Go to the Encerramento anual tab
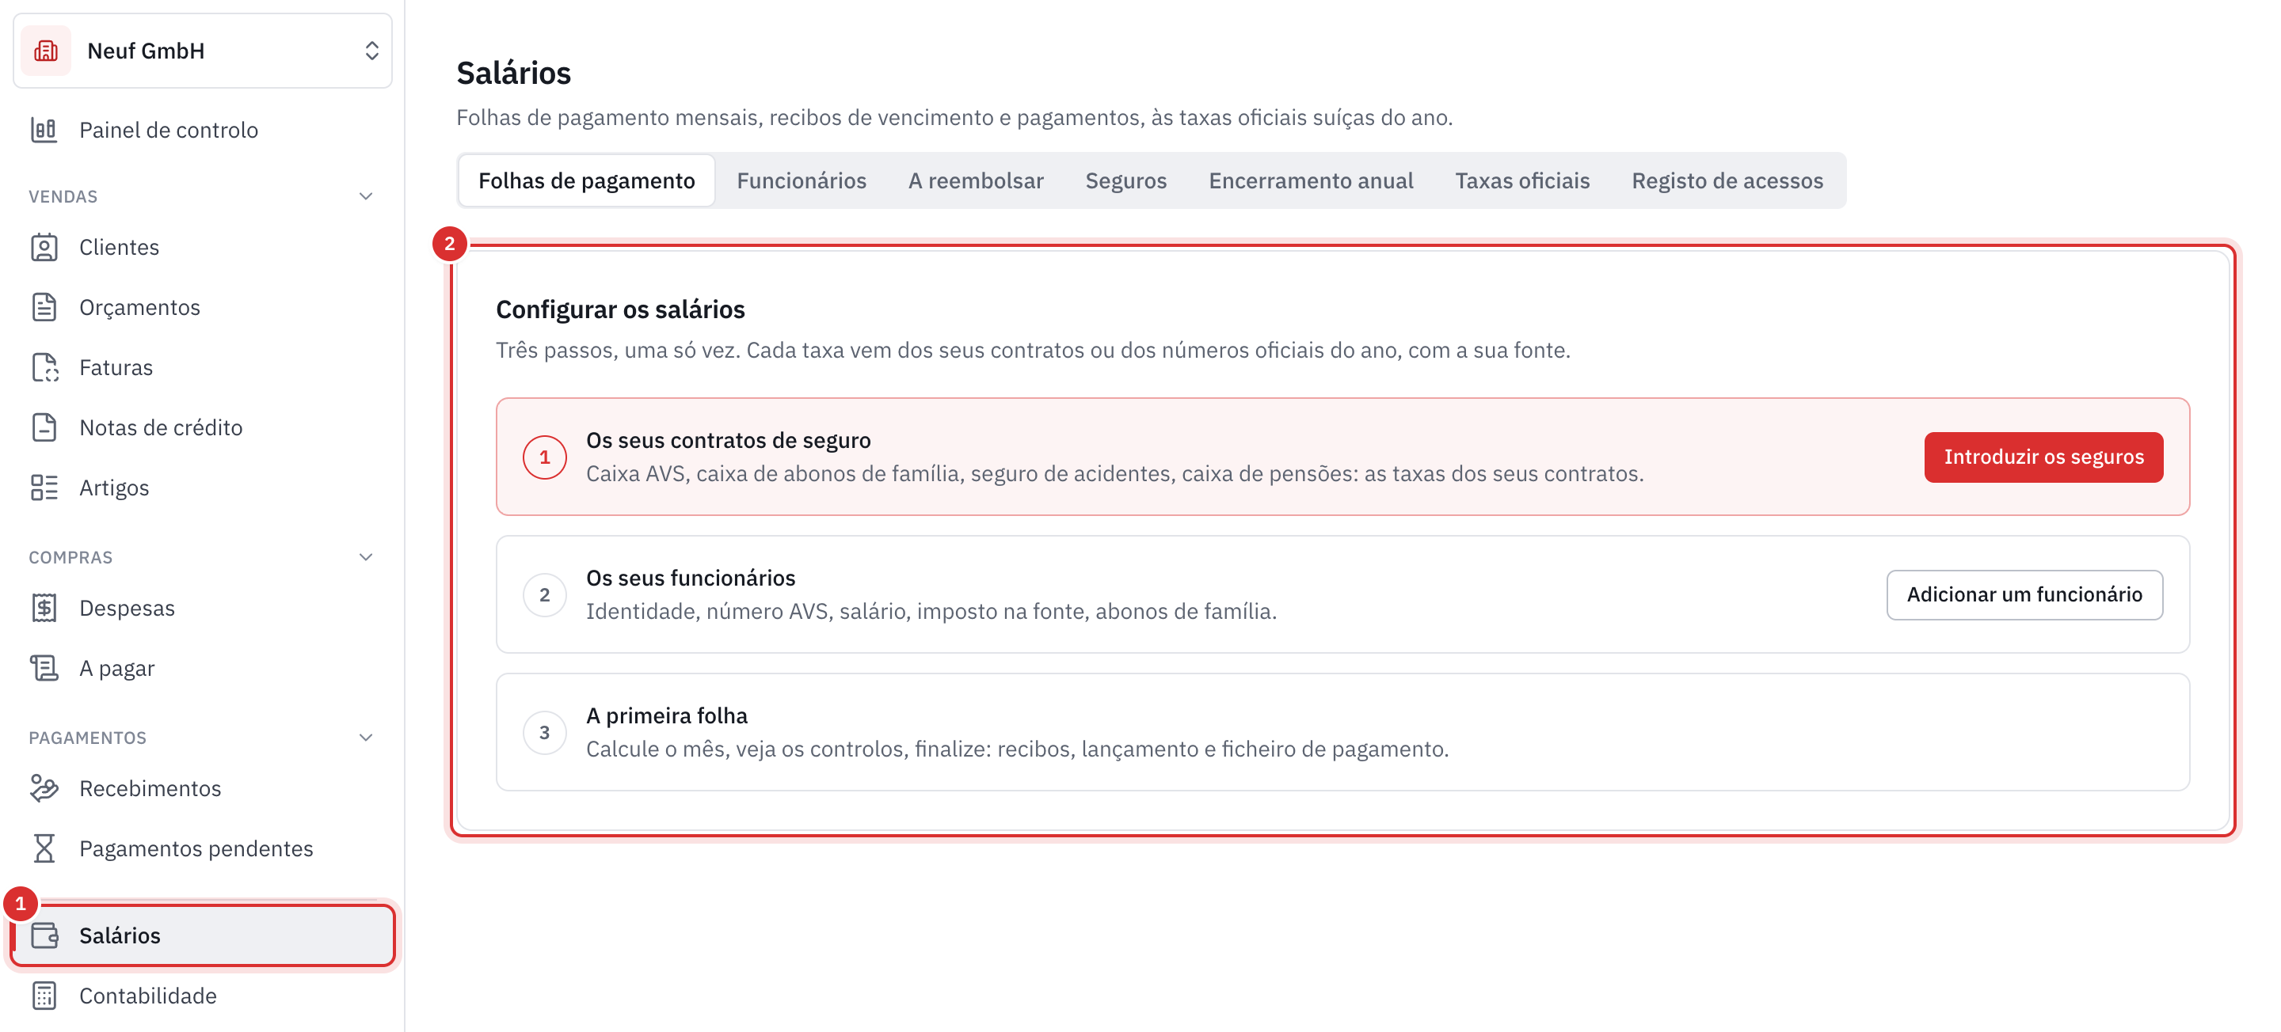The image size is (2281, 1032). (x=1311, y=180)
